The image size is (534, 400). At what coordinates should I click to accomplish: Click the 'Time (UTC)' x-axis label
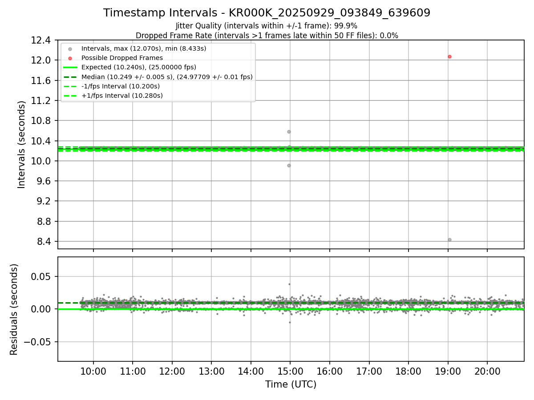coord(291,384)
